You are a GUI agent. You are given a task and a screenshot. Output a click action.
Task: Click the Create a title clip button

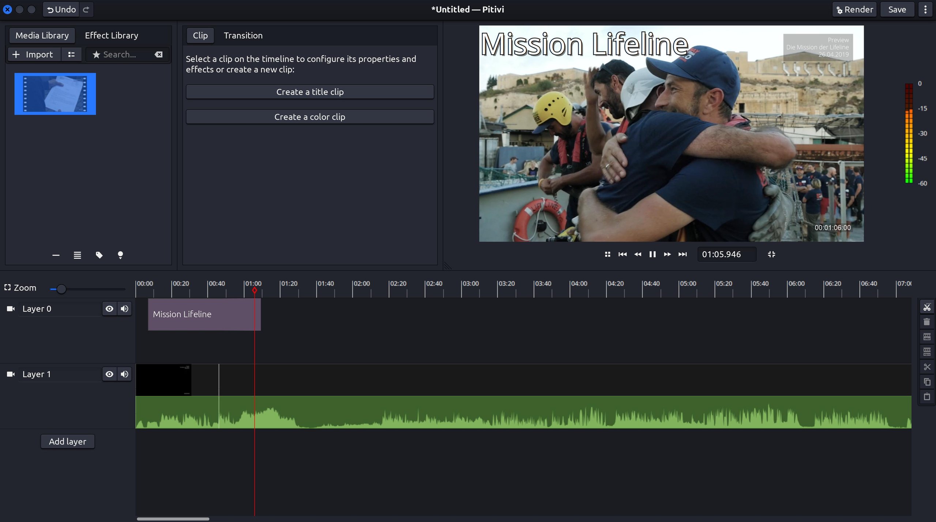[309, 92]
